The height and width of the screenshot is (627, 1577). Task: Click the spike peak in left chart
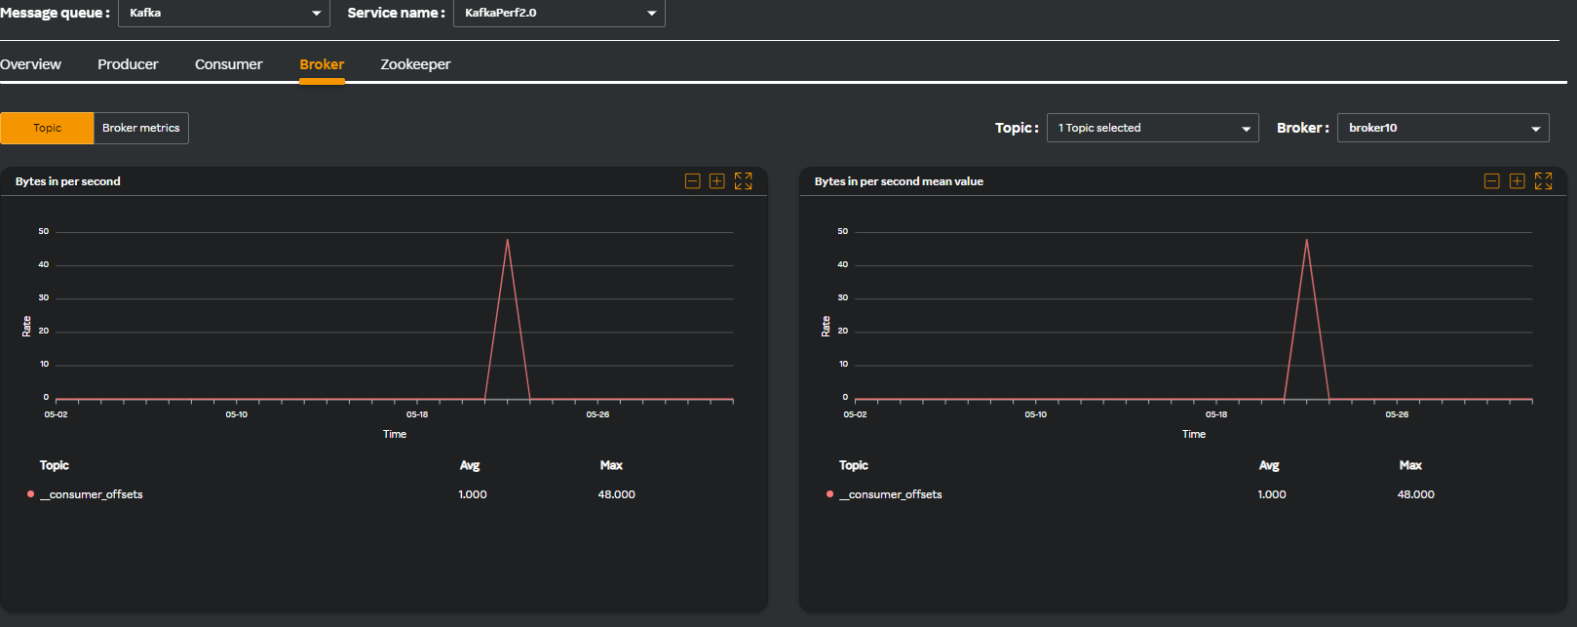click(x=508, y=240)
